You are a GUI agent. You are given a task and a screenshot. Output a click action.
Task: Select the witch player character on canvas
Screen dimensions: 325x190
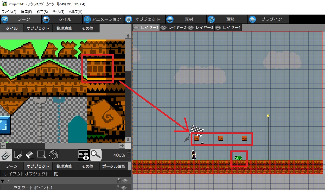(194, 155)
